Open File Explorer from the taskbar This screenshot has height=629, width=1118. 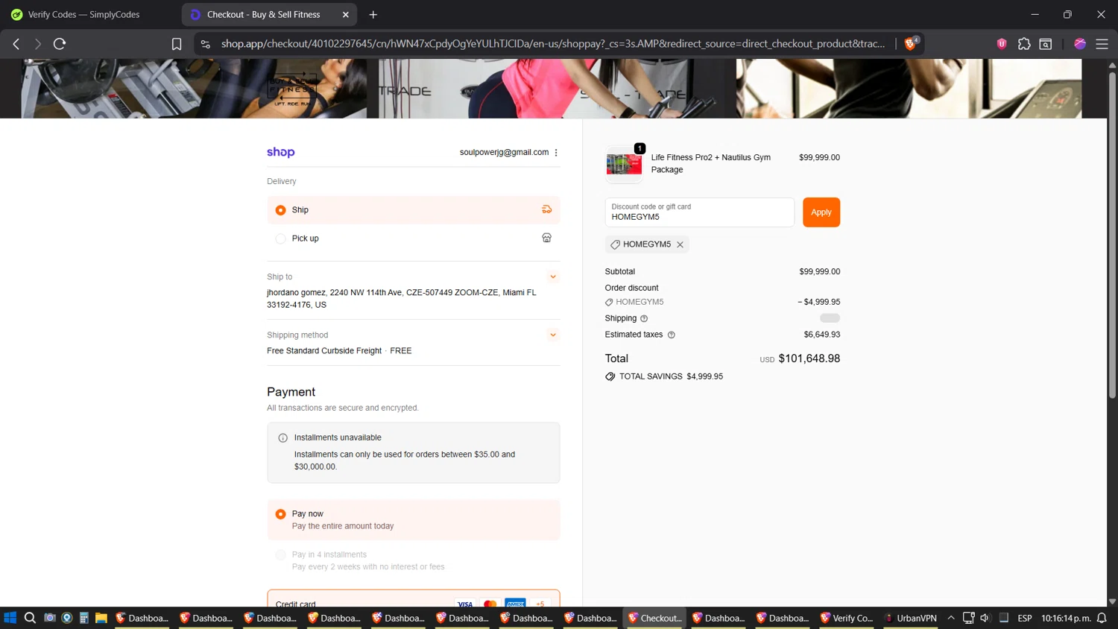[101, 618]
